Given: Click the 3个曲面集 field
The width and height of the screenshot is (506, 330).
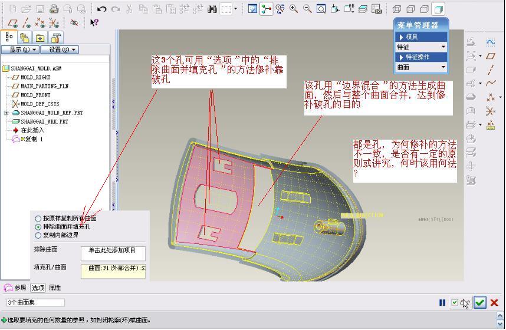Looking at the screenshot, I should (35, 302).
